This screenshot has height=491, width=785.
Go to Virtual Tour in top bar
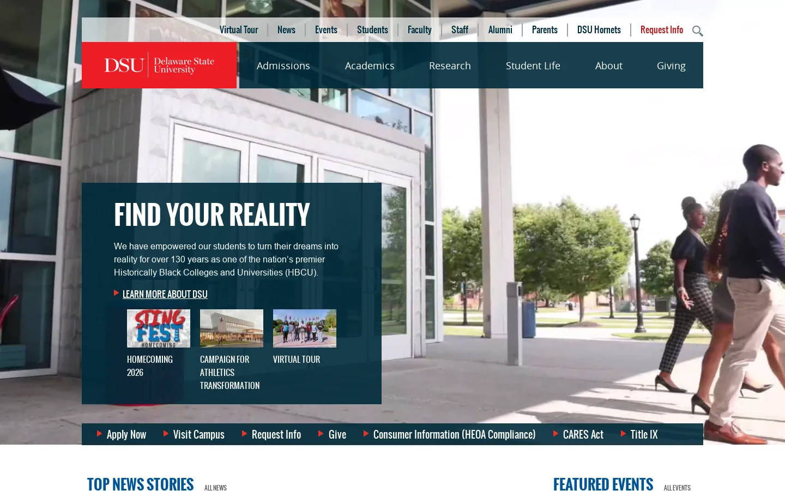(x=239, y=30)
